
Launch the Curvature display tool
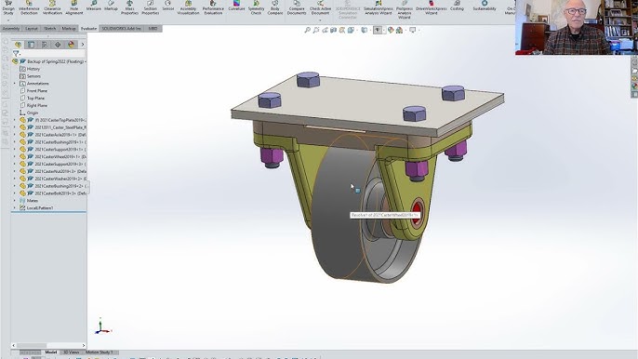click(236, 7)
